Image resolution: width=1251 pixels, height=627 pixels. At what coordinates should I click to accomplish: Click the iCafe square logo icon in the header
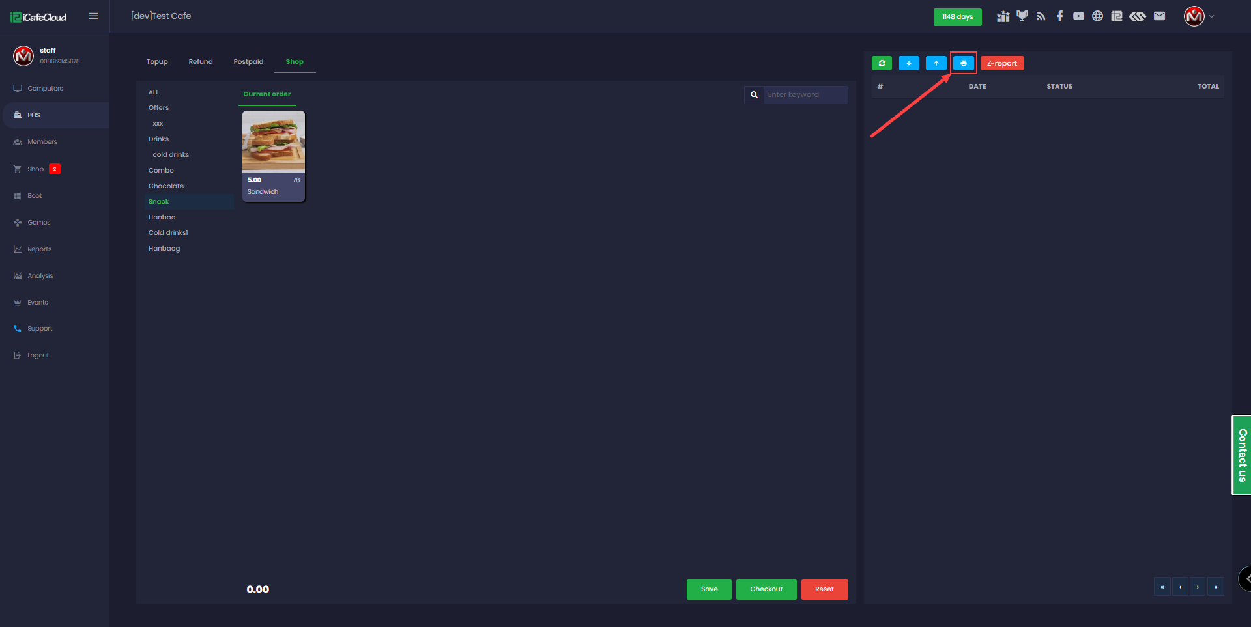(1117, 16)
